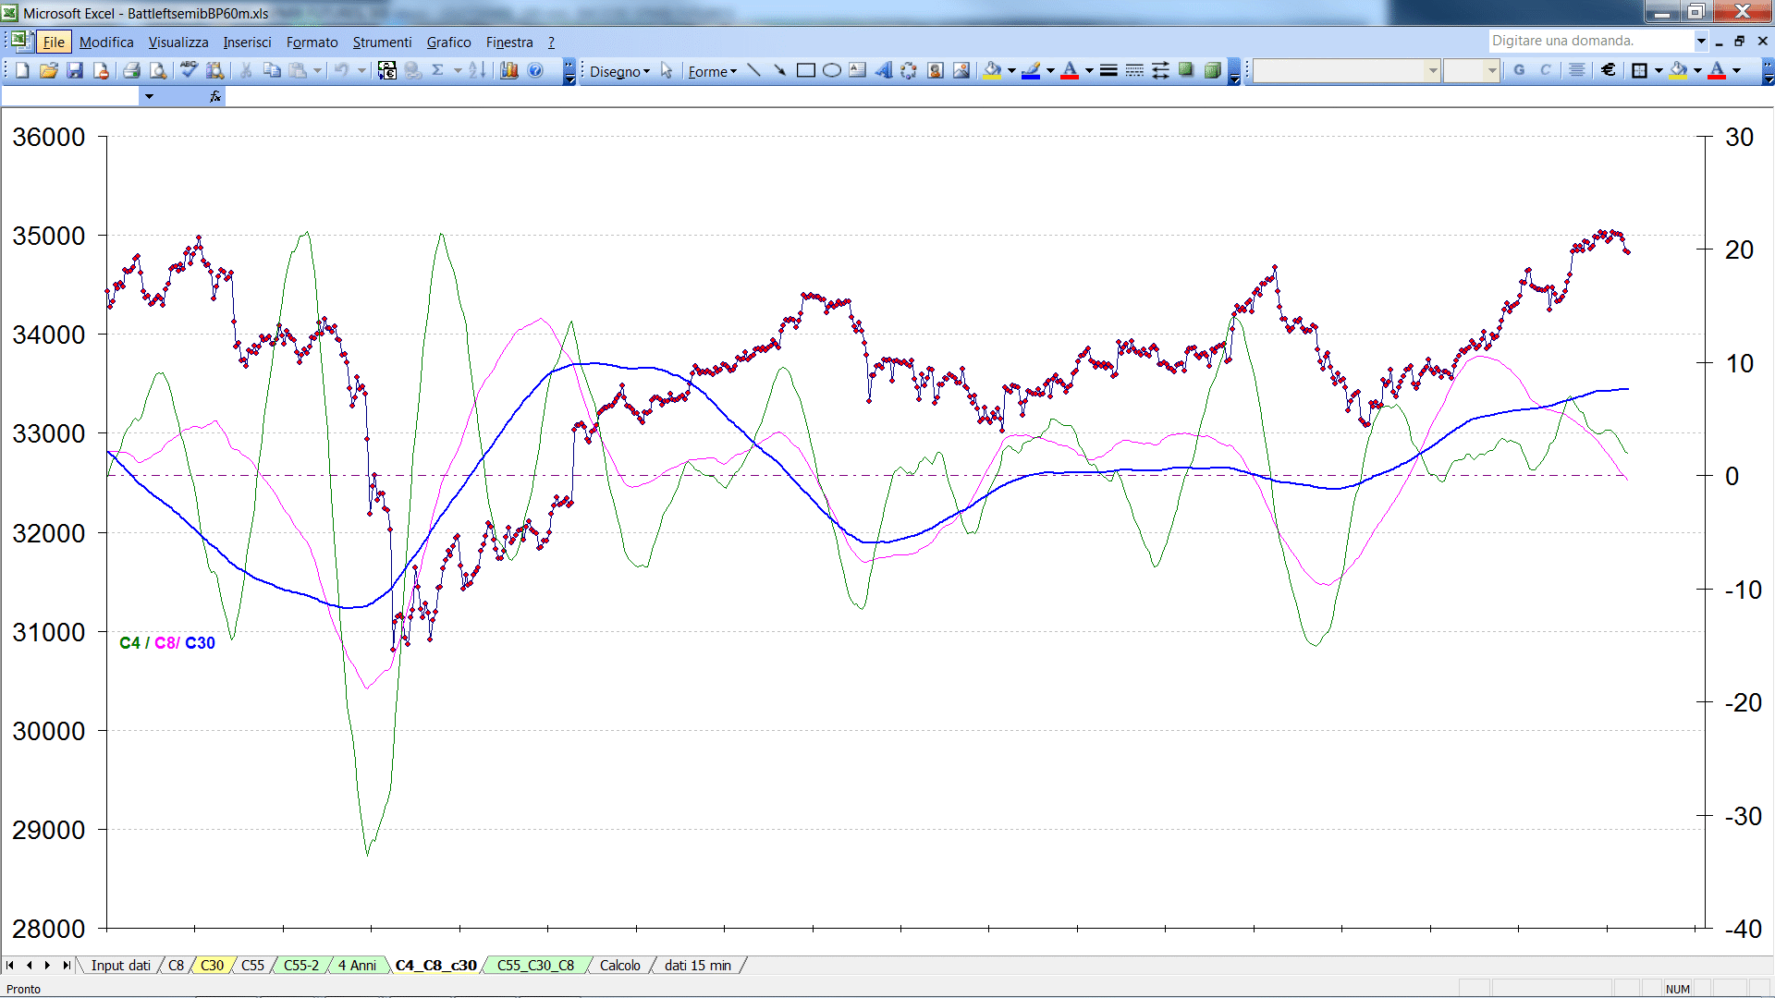
Task: Insert Clip Art from drawing toolbar
Action: coord(936,70)
